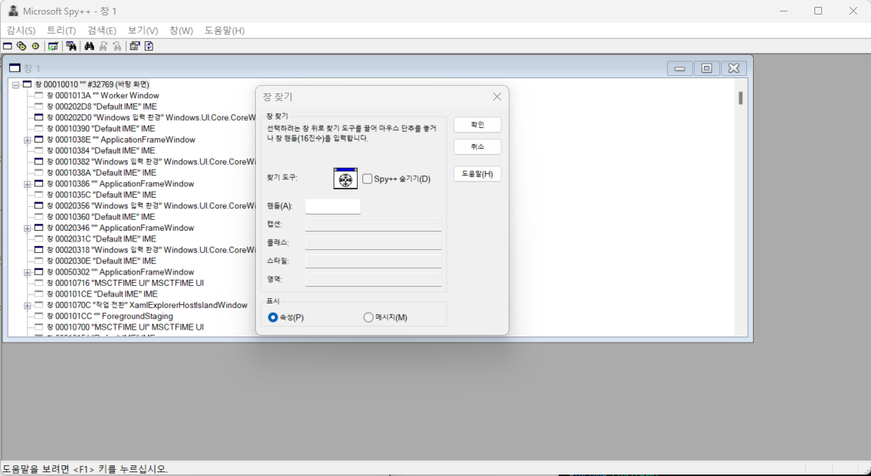Click window icon of 0001070C XamlExplorerHostIslandWindow row

(x=39, y=305)
